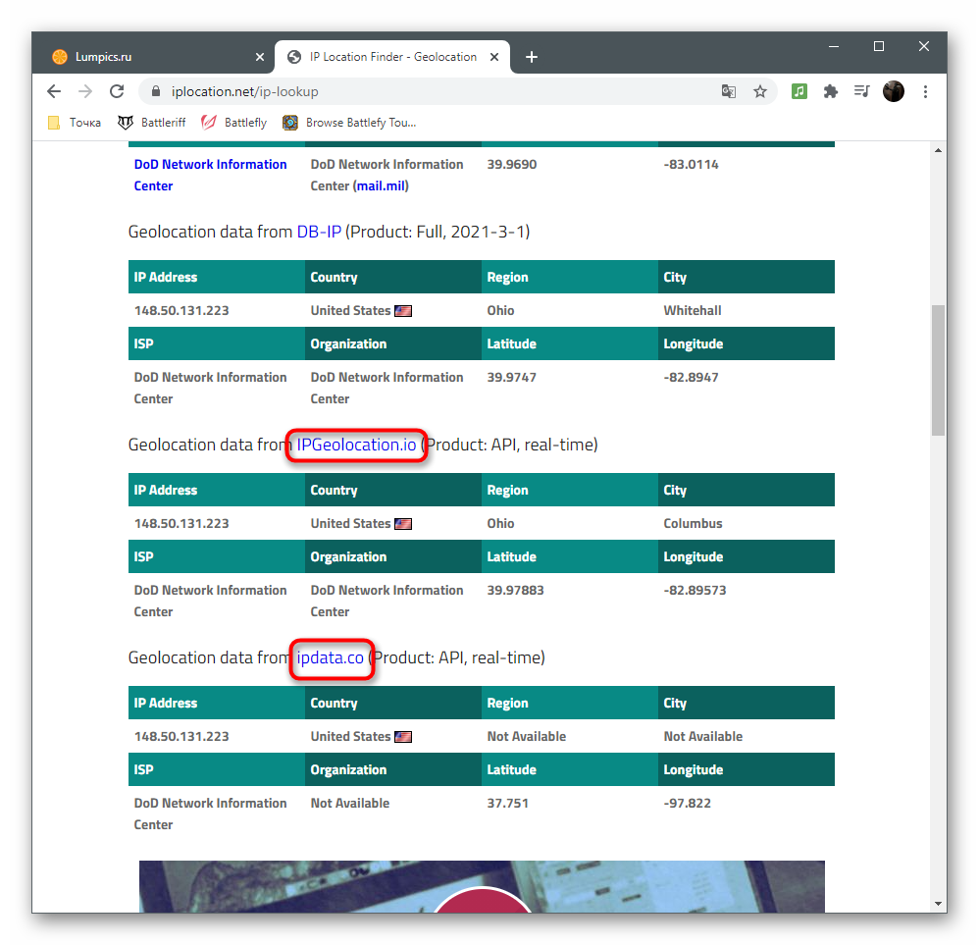This screenshot has height=945, width=979.
Task: Open the Extensions puzzle icon
Action: (x=831, y=91)
